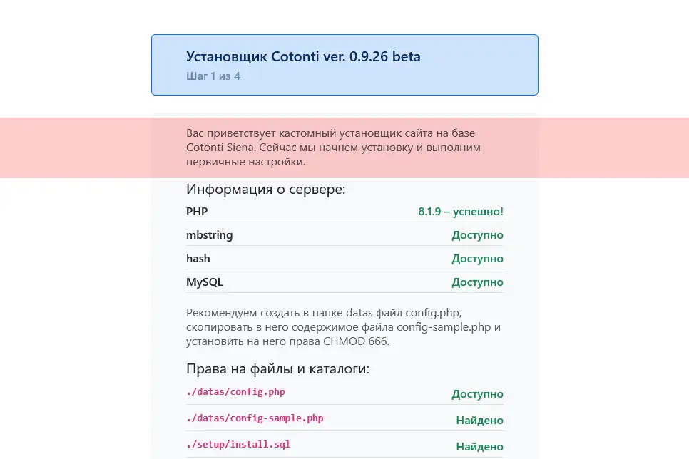The height and width of the screenshot is (459, 689).
Task: Click the welcome message banner text
Action: [x=332, y=147]
